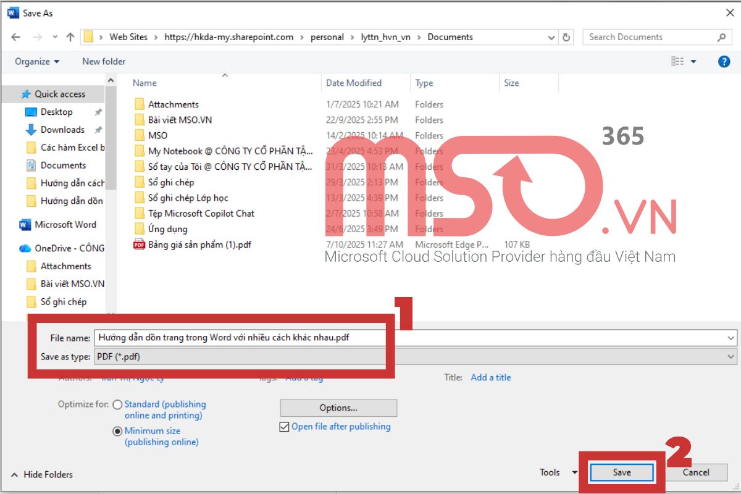Viewport: 741px width, 494px height.
Task: Open the Organize menu
Action: [37, 61]
